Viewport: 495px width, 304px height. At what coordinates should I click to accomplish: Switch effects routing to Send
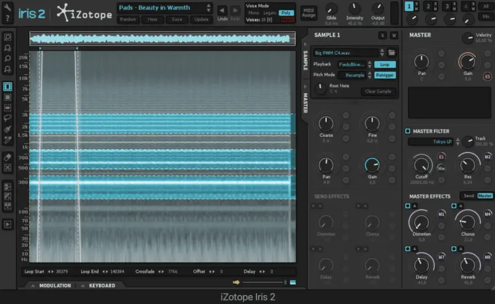[x=469, y=196]
